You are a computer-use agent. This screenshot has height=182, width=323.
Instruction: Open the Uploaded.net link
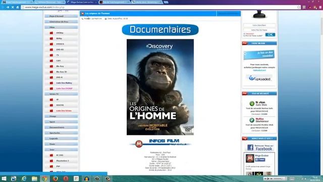click(x=259, y=70)
